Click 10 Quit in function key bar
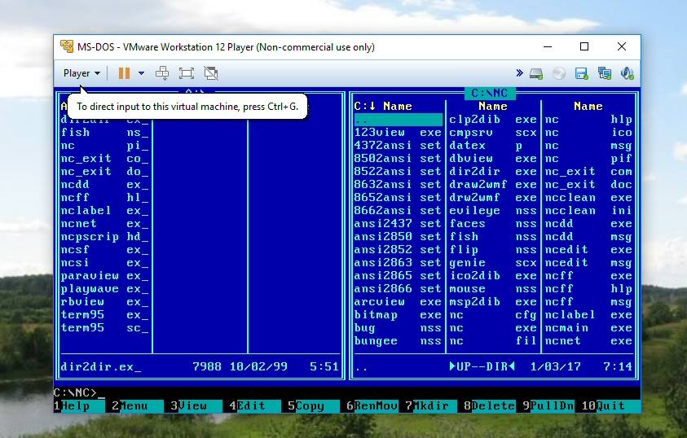 pos(610,406)
